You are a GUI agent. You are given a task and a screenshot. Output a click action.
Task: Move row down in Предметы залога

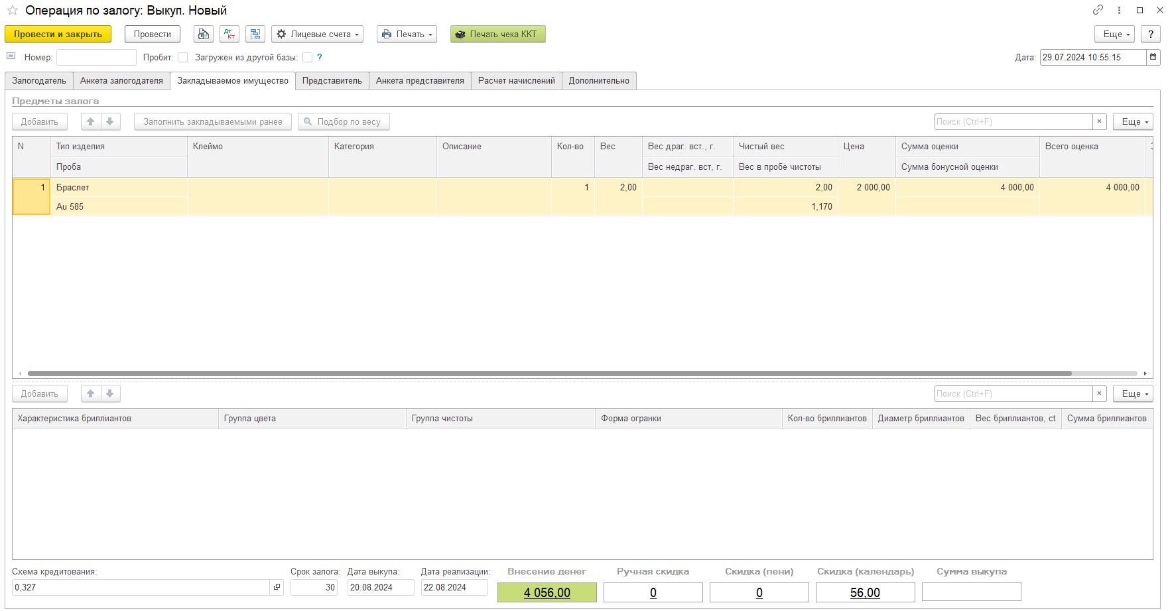pyautogui.click(x=110, y=121)
